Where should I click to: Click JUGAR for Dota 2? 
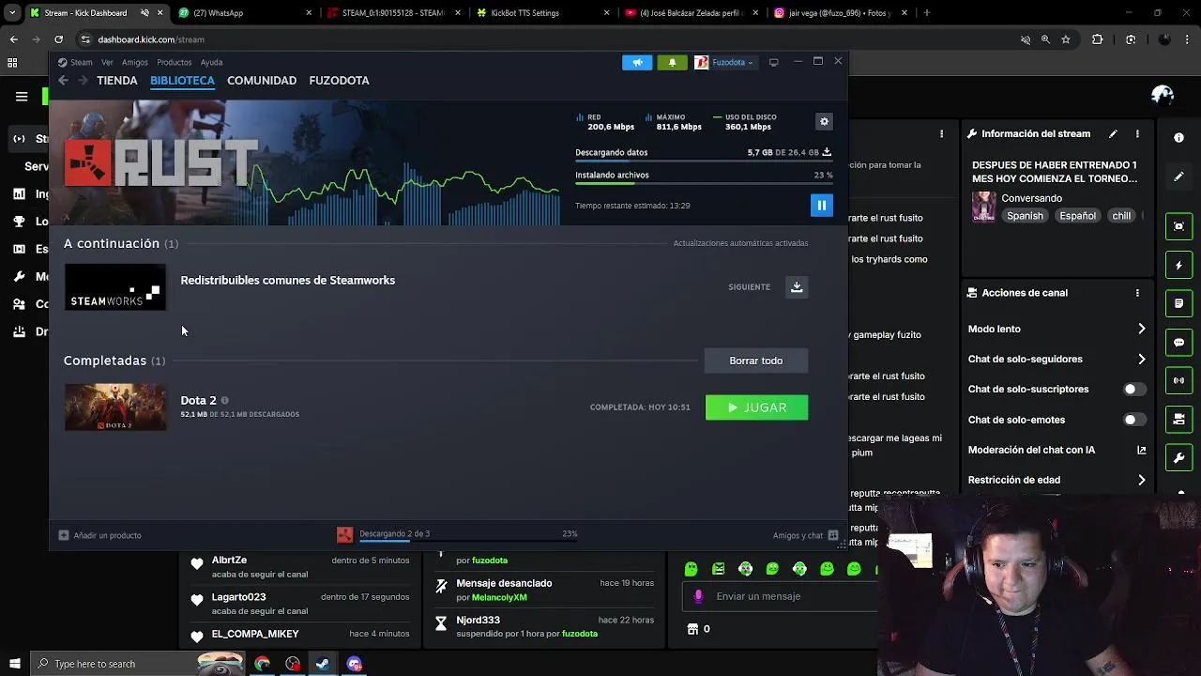pyautogui.click(x=756, y=407)
